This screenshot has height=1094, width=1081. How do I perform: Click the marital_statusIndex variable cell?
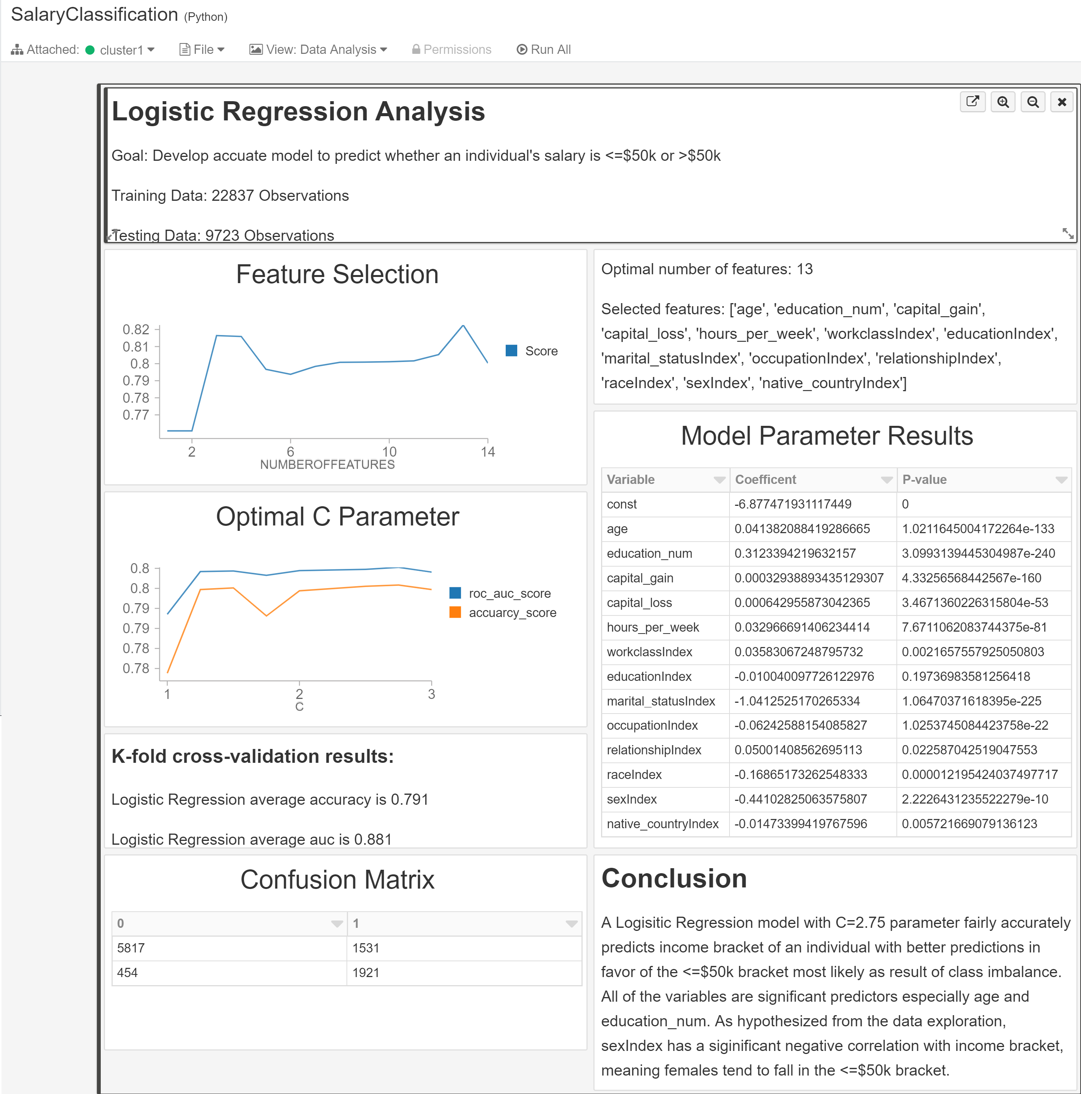(x=666, y=701)
